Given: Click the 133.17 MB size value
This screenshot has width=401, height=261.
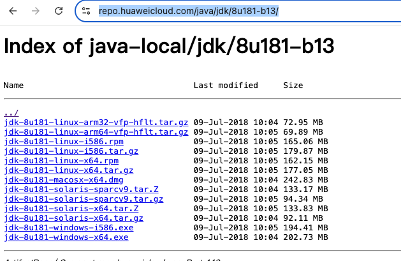Looking at the screenshot, I should click(305, 190).
